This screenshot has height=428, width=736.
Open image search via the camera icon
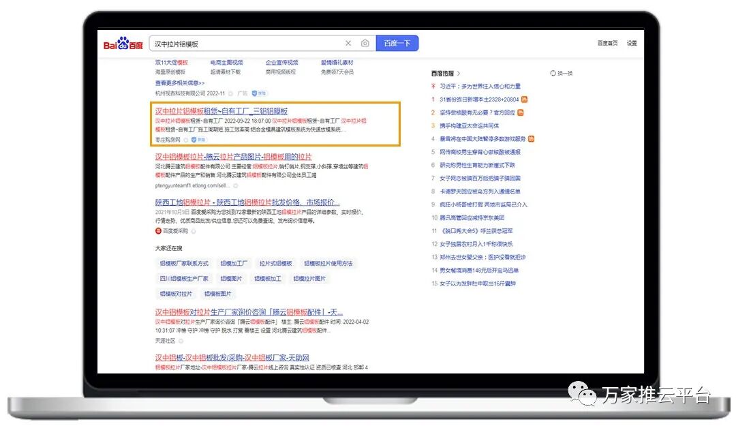pyautogui.click(x=365, y=43)
